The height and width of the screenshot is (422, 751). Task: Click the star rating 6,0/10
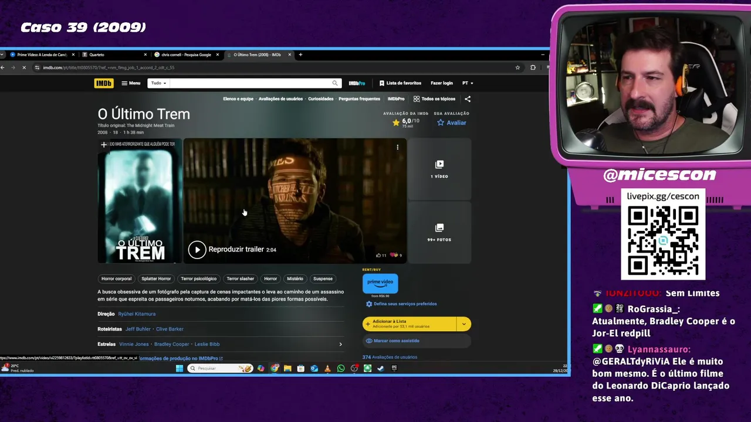pos(407,122)
